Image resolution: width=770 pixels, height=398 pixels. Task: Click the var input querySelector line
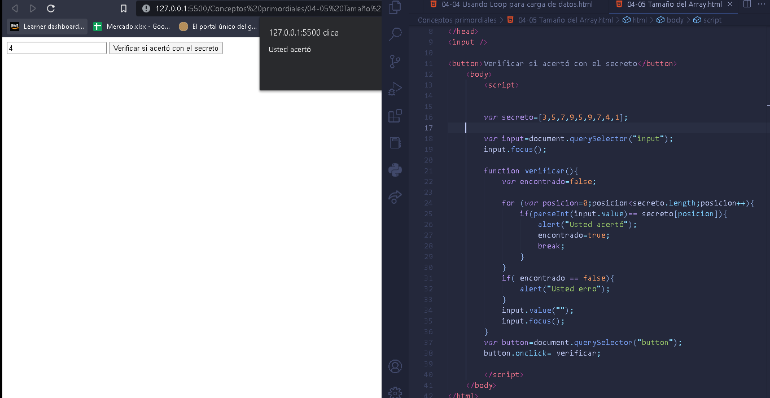coord(579,139)
